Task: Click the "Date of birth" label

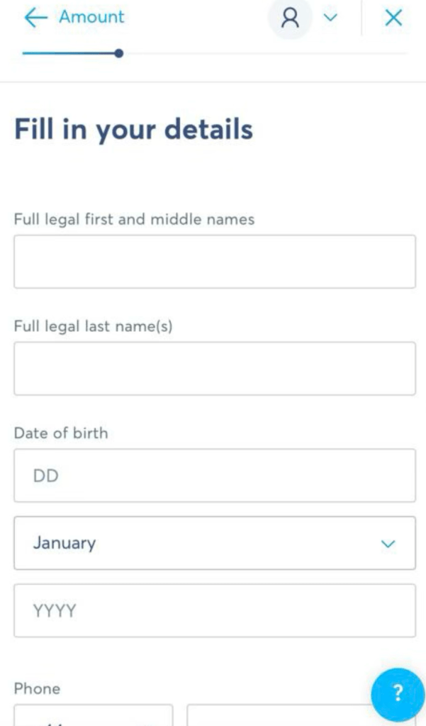Action: (x=61, y=433)
